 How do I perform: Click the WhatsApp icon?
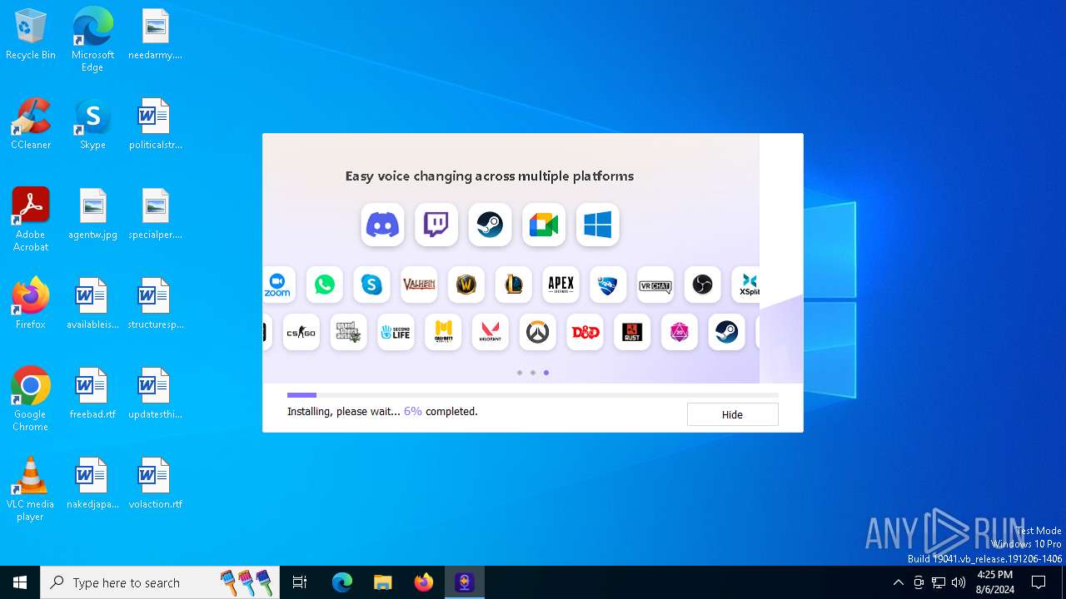[x=325, y=285]
